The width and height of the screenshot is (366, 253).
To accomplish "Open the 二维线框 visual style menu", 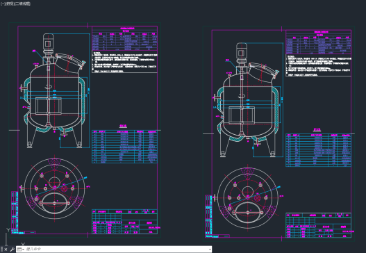I will coord(22,3).
